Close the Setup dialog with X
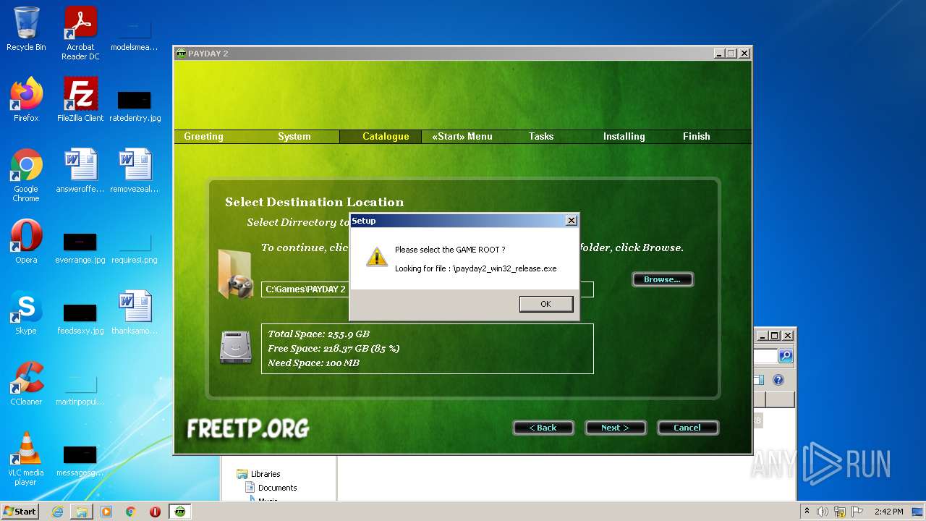 click(571, 221)
